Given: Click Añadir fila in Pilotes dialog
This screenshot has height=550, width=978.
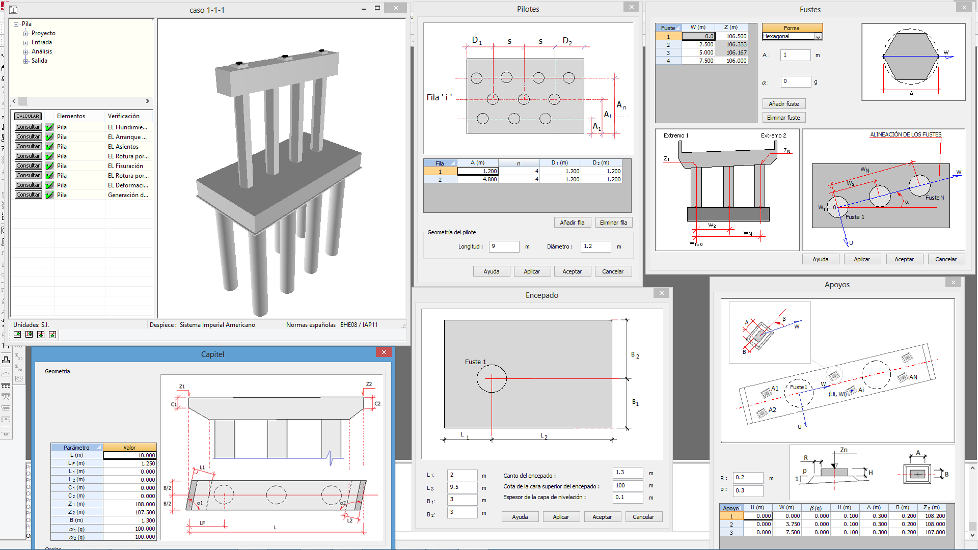Looking at the screenshot, I should pyautogui.click(x=572, y=223).
